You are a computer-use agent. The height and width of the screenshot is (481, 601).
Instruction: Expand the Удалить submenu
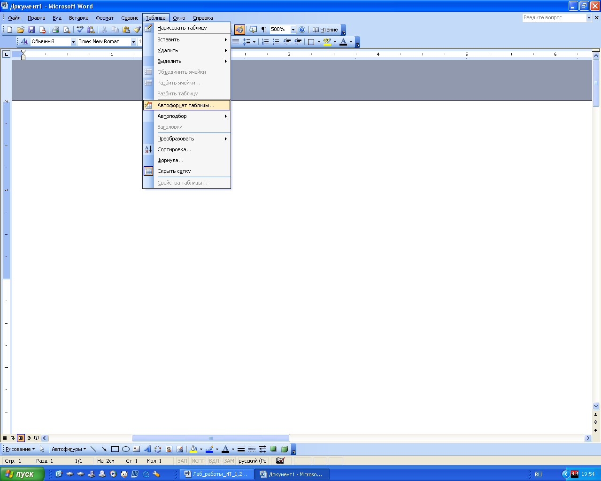186,50
